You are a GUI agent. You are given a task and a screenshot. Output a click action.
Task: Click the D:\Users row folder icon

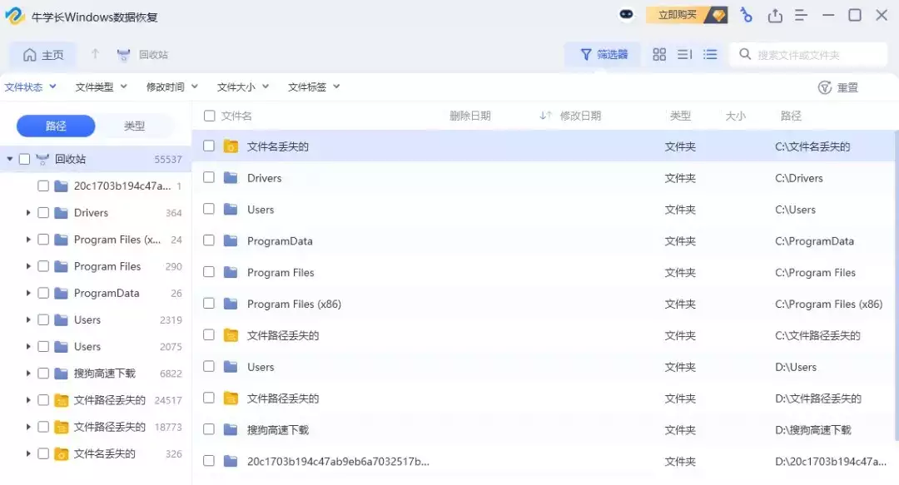pos(231,366)
